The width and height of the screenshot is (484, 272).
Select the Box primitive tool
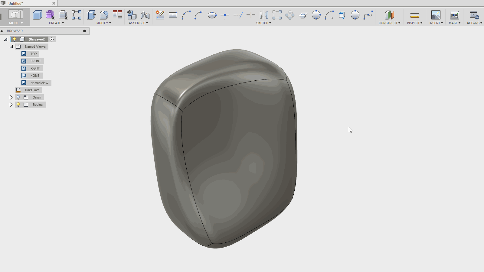37,15
